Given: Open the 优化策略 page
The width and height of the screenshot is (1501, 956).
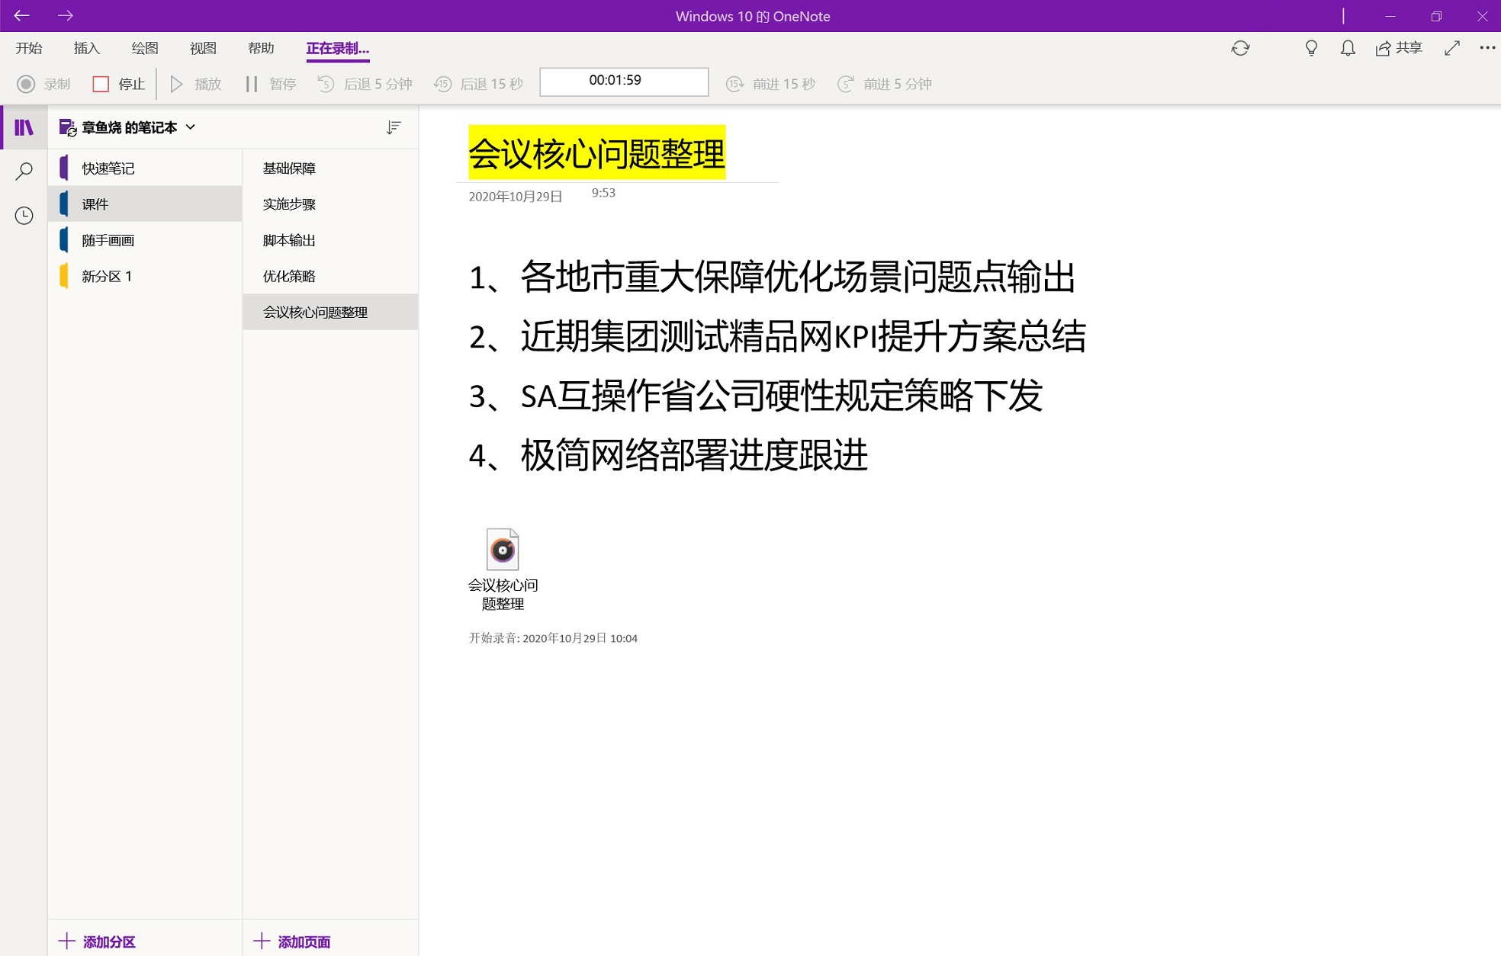Looking at the screenshot, I should [330, 276].
